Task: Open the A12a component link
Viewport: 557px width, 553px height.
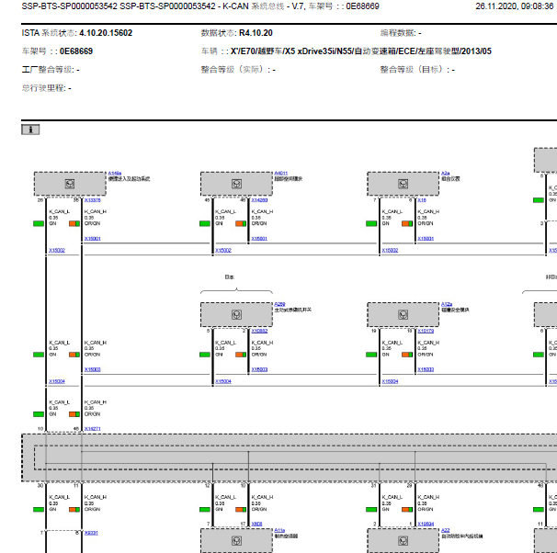Action: click(447, 304)
